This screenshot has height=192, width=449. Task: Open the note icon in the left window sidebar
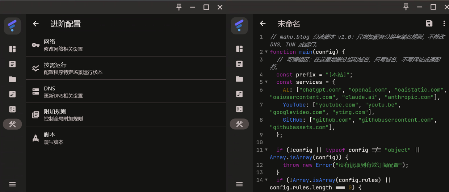[x=12, y=94]
